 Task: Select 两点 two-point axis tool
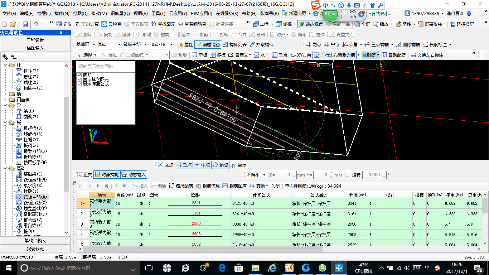(314, 45)
